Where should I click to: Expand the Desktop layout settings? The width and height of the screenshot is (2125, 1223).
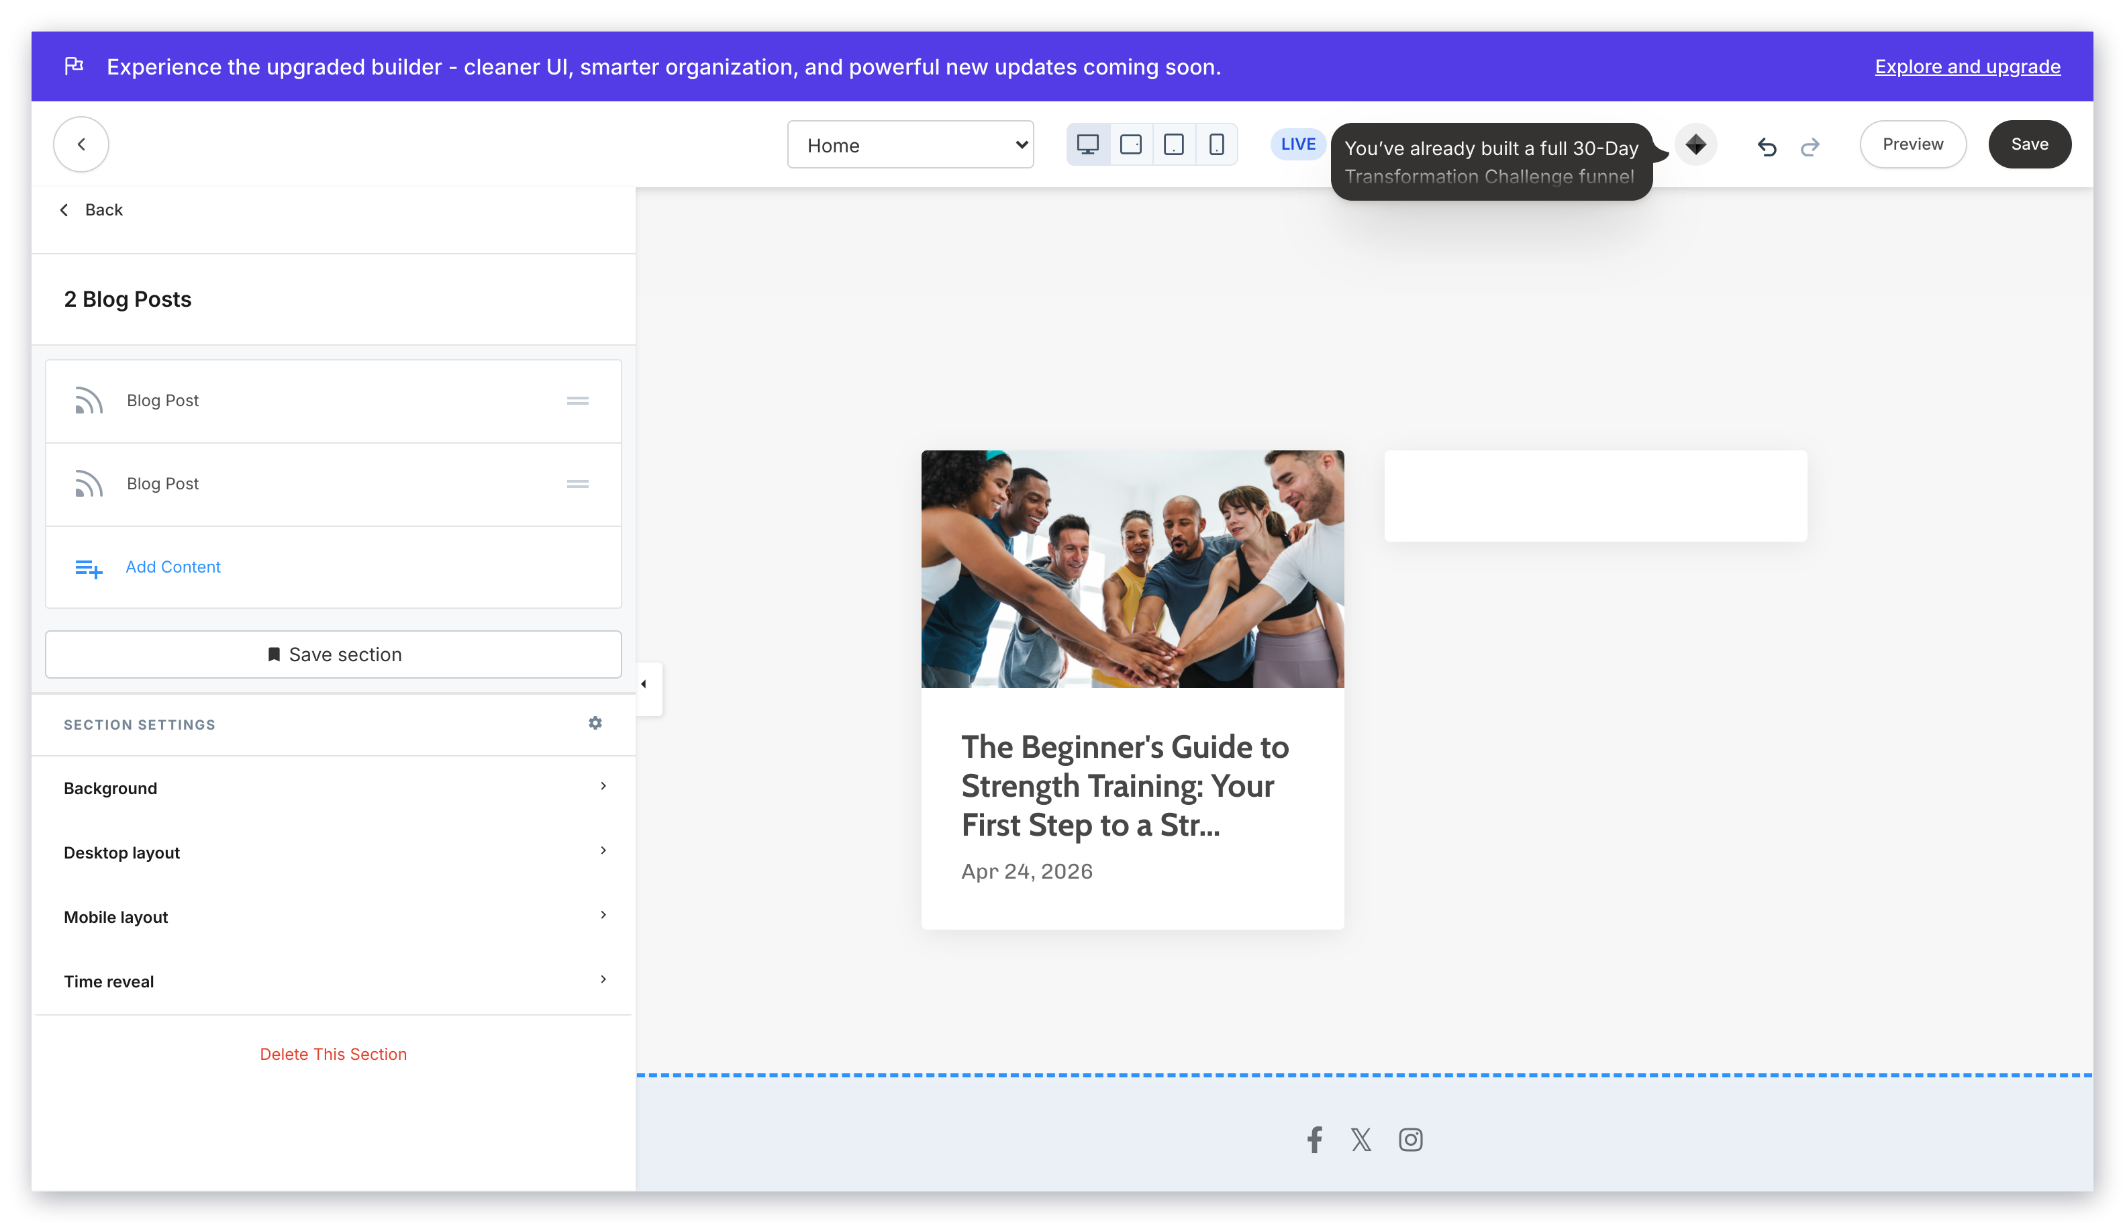[334, 852]
